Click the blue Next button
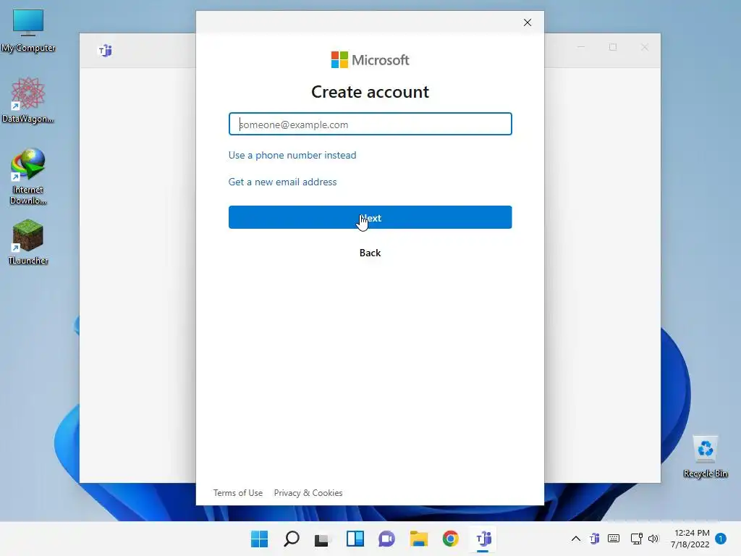 tap(370, 217)
